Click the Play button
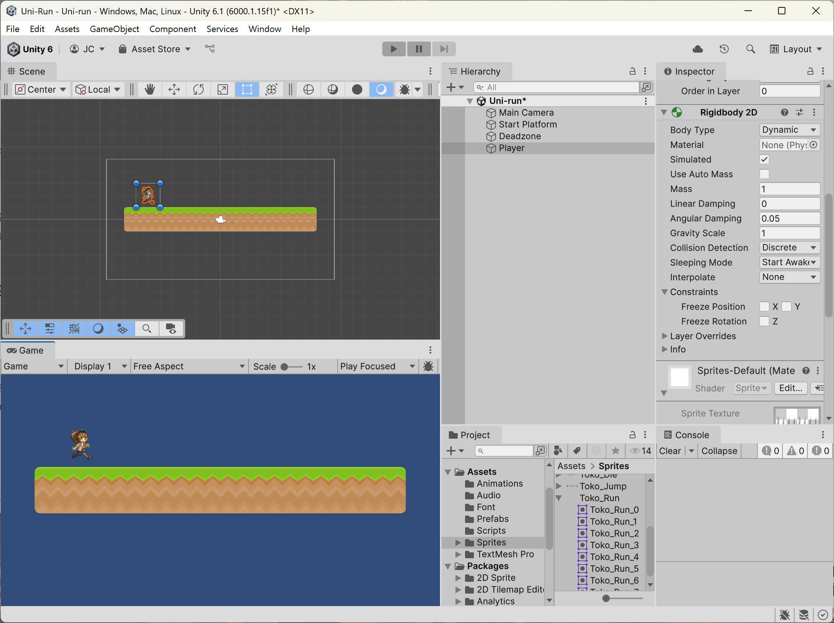834x623 pixels. click(x=394, y=49)
